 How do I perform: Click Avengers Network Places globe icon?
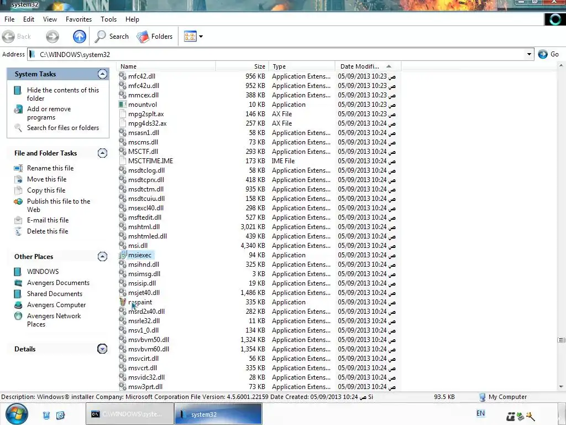18,316
